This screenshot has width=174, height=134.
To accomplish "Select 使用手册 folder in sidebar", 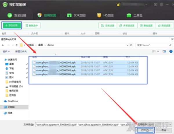I will (12, 91).
